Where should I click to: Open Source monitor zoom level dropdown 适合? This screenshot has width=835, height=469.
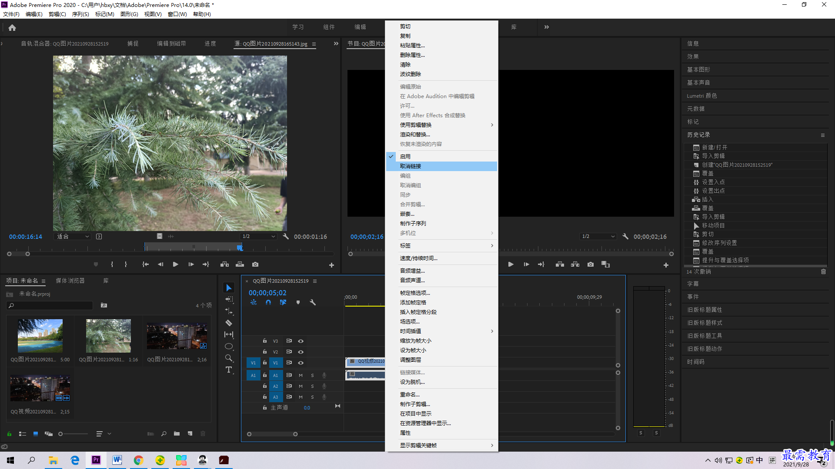73,236
